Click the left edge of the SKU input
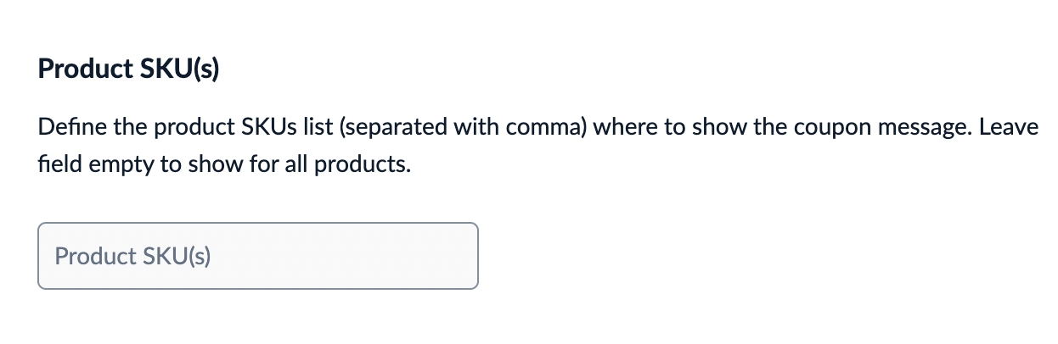This screenshot has width=1058, height=344. click(x=46, y=256)
